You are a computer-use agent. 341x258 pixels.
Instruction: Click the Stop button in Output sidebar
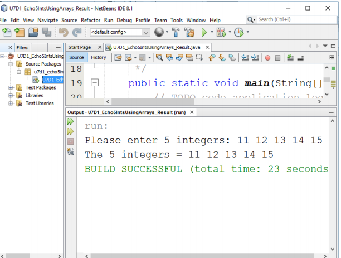[x=70, y=141]
